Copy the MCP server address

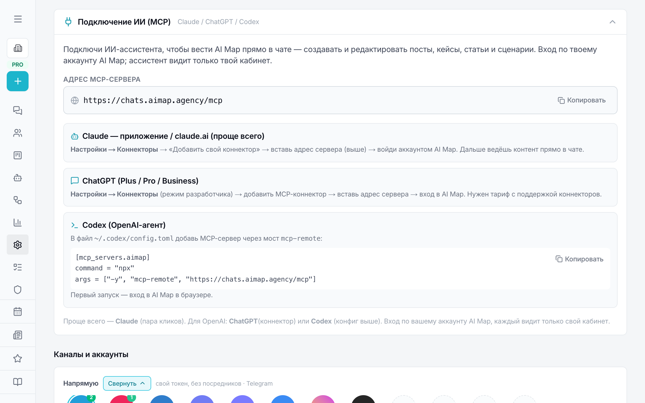tap(581, 100)
